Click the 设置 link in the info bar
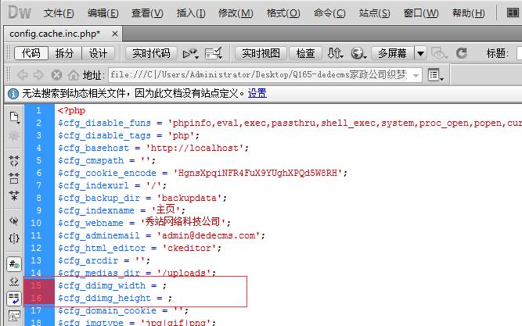Viewport: 522px width, 326px height. click(257, 93)
